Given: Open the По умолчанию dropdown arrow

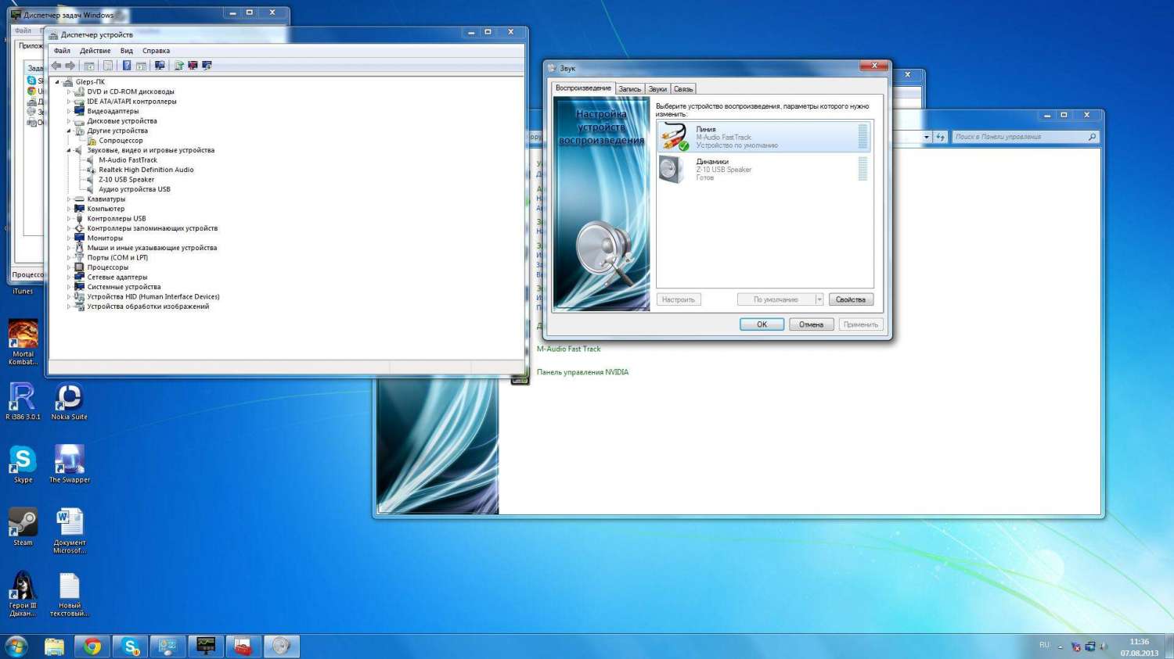Looking at the screenshot, I should (x=819, y=299).
